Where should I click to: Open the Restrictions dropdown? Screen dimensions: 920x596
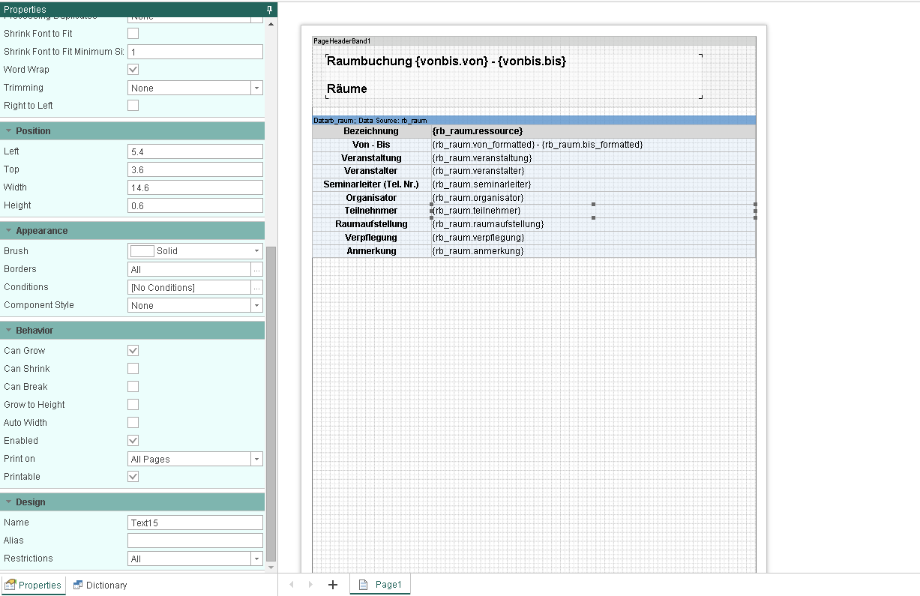[257, 559]
